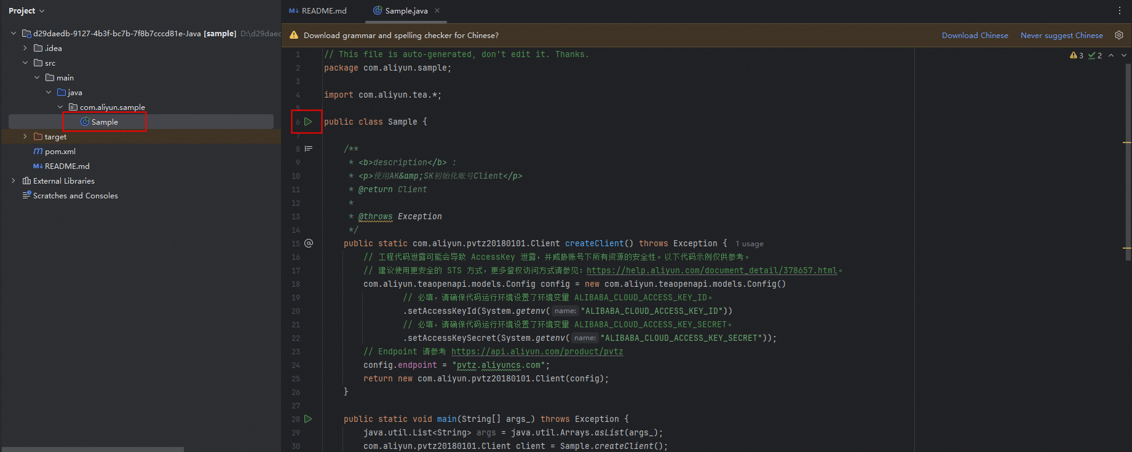Click "import com.aliyun.tea.*;" line

pos(382,95)
